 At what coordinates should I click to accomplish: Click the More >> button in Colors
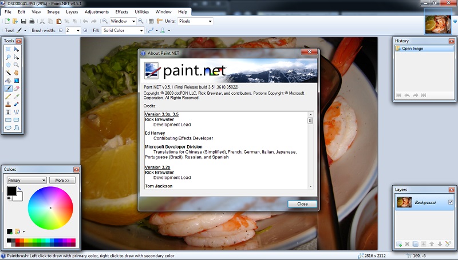point(62,180)
